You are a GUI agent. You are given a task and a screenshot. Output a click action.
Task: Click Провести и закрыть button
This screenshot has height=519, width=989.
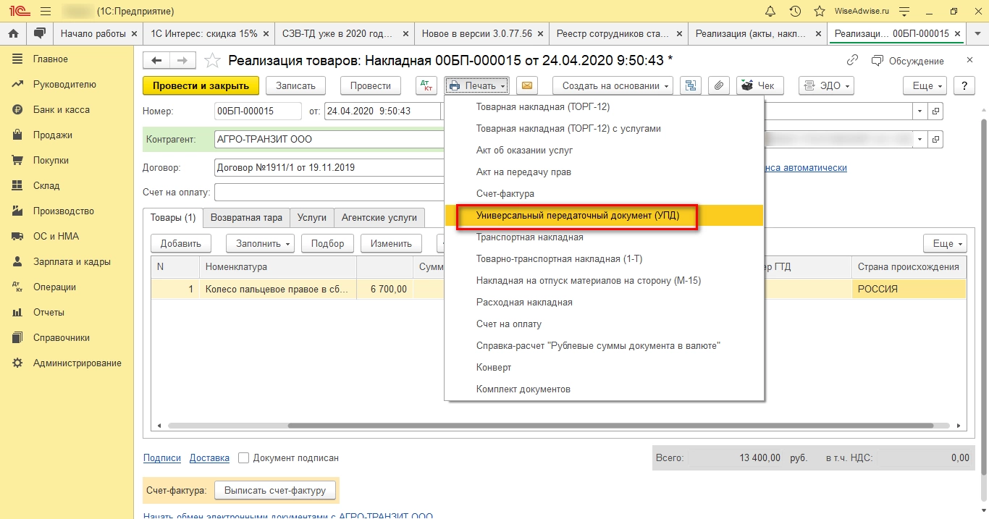pyautogui.click(x=201, y=85)
